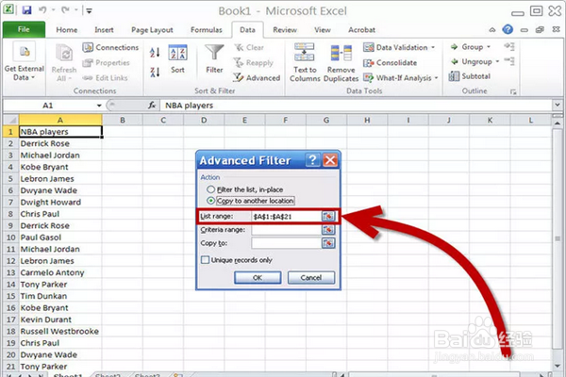Image resolution: width=566 pixels, height=377 pixels.
Task: Toggle the Filter funnel
Action: pos(214,59)
